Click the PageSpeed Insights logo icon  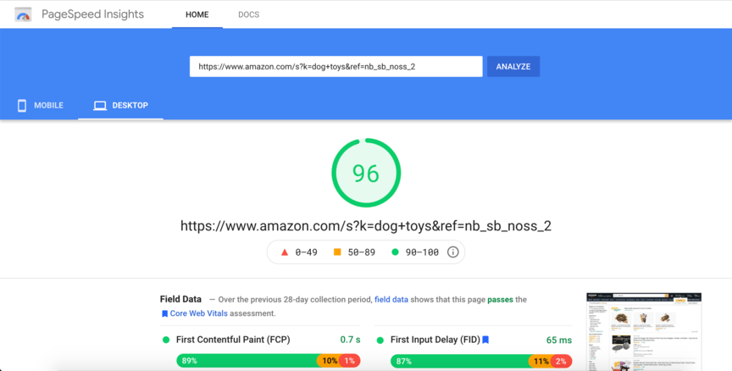point(24,15)
